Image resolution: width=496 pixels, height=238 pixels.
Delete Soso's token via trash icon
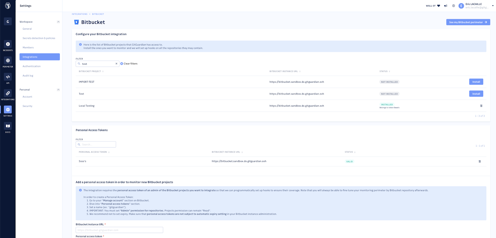480,161
